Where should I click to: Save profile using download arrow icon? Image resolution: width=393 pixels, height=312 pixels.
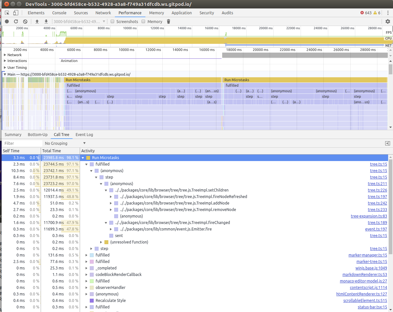[x=46, y=21]
